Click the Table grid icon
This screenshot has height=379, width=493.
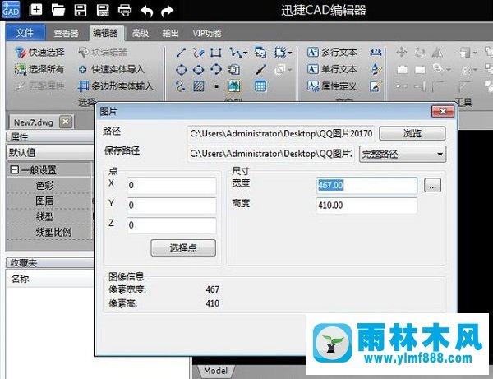(x=260, y=86)
